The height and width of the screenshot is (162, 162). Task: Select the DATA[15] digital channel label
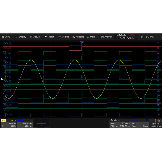coord(7,115)
